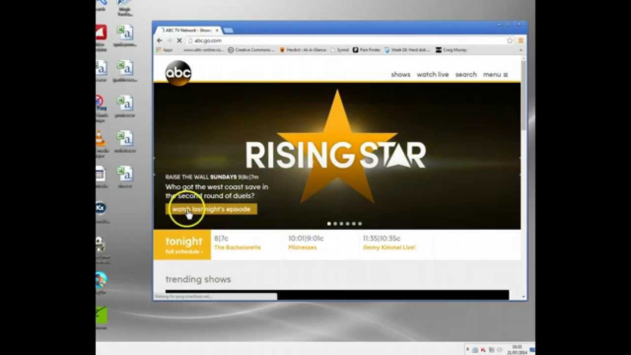Open the At-A-Glance bookmark with orange icon
The height and width of the screenshot is (355, 631).
(303, 50)
